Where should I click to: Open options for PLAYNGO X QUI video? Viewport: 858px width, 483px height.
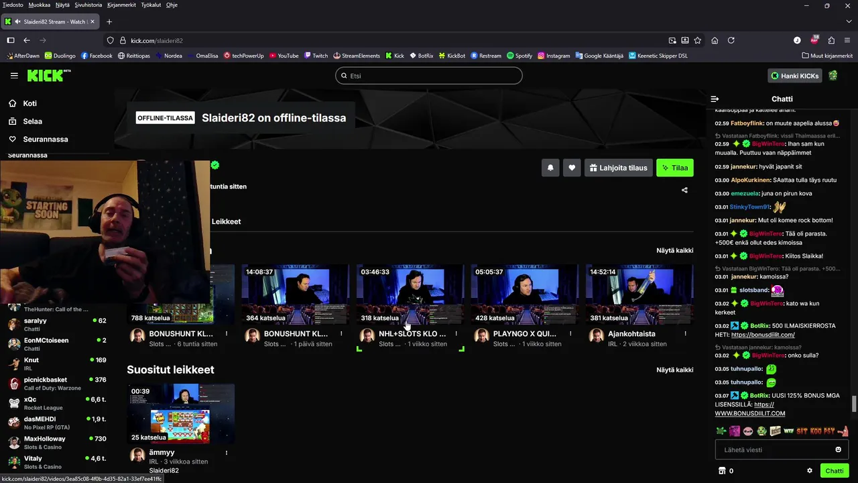point(570,333)
